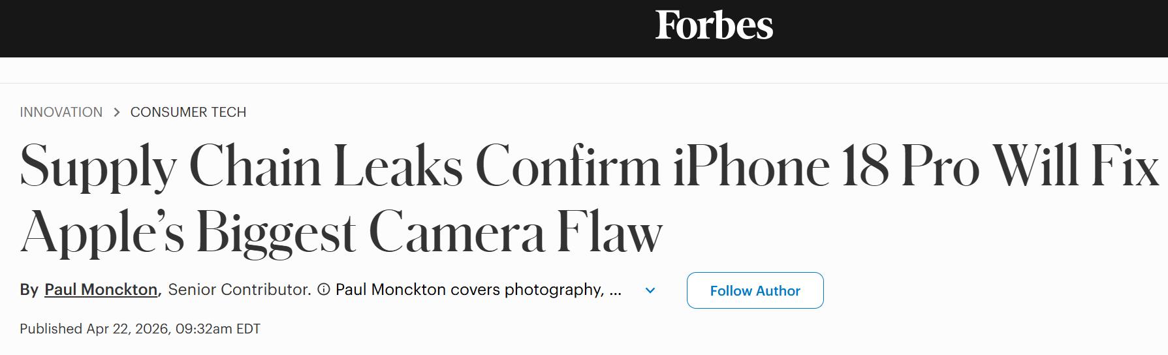Image resolution: width=1168 pixels, height=355 pixels.
Task: Click the "09:32am EDT" time text
Action: pos(218,329)
